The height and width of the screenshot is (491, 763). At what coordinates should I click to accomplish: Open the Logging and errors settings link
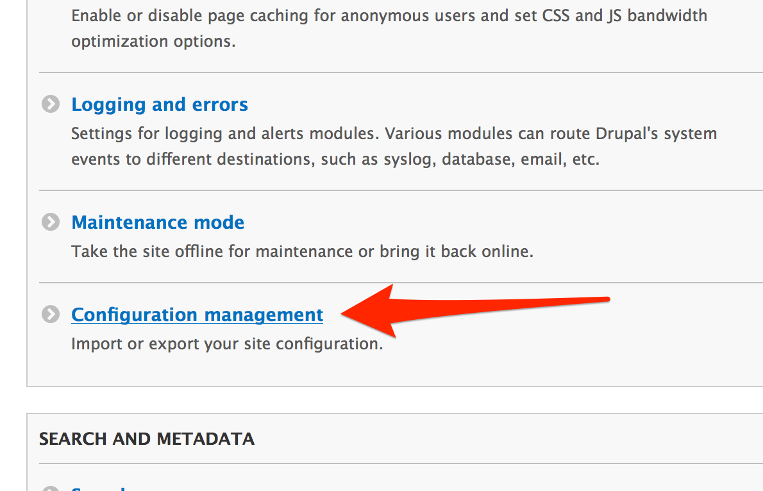tap(160, 104)
